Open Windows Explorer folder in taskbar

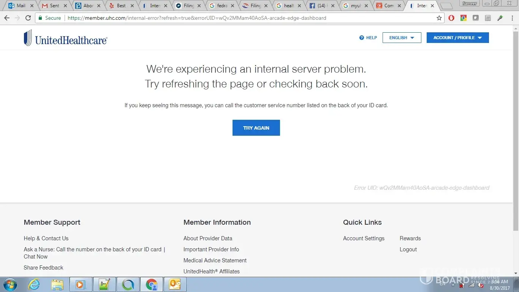tap(57, 284)
